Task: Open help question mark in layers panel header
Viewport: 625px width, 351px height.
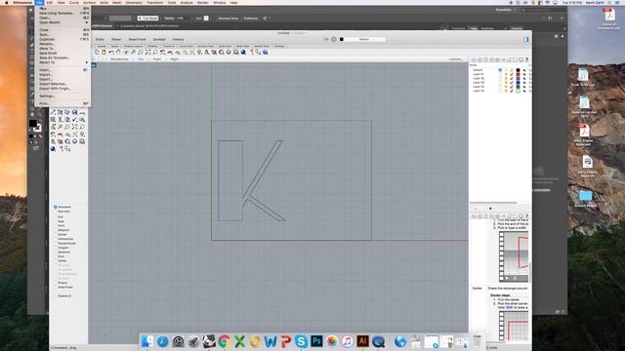Action: click(526, 59)
